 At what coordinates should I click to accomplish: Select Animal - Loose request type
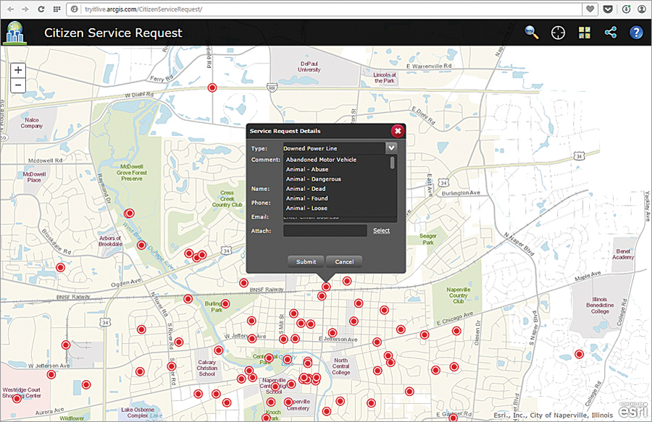point(306,208)
